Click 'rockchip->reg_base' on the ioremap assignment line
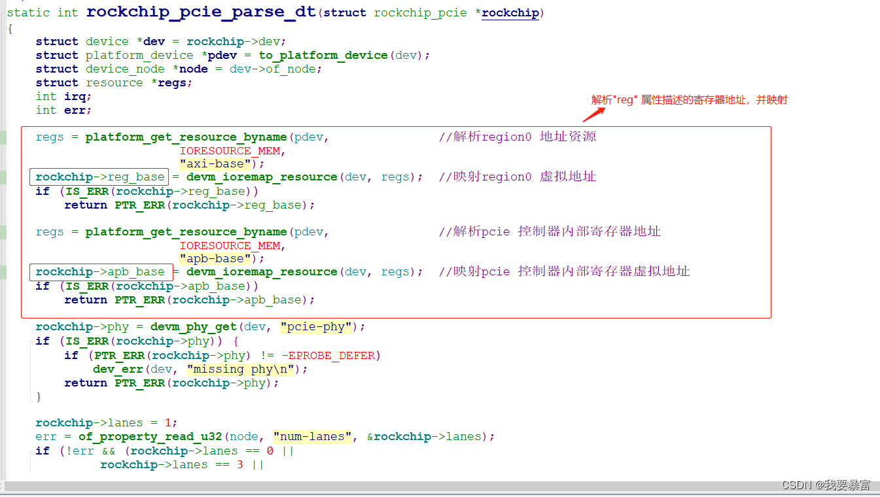Screen dimensions: 880x497 (x=99, y=177)
